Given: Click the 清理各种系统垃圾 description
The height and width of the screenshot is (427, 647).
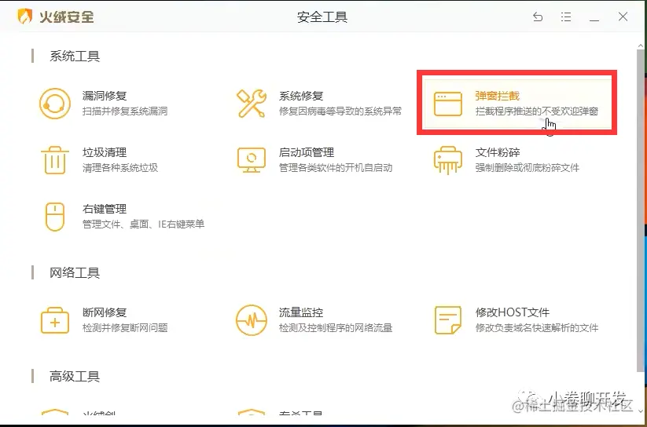Looking at the screenshot, I should pyautogui.click(x=120, y=168).
